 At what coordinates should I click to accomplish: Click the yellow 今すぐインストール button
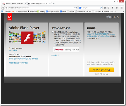pyautogui.click(x=101, y=70)
